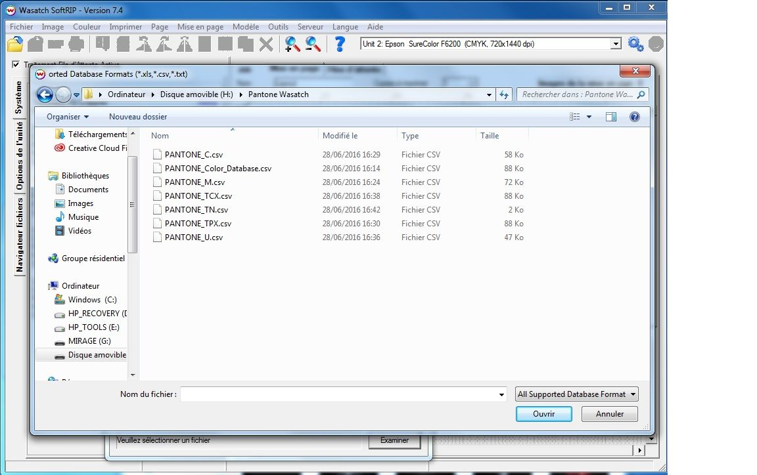Open the printer unit dropdown list
The image size is (757, 475).
click(x=616, y=44)
